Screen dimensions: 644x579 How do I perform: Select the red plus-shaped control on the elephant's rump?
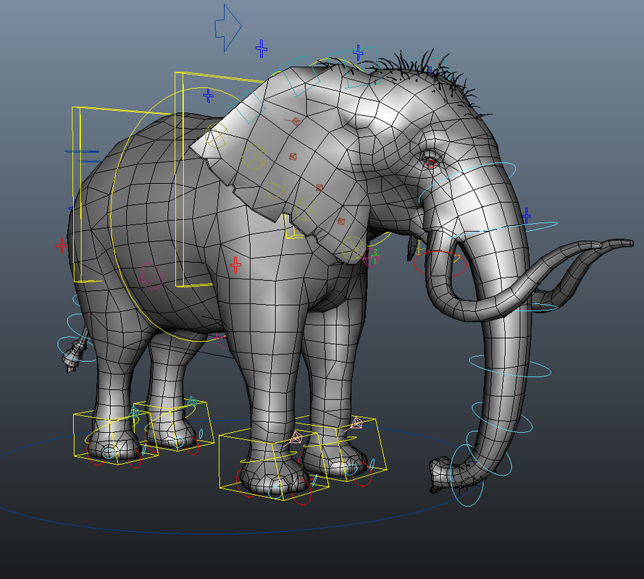point(61,246)
